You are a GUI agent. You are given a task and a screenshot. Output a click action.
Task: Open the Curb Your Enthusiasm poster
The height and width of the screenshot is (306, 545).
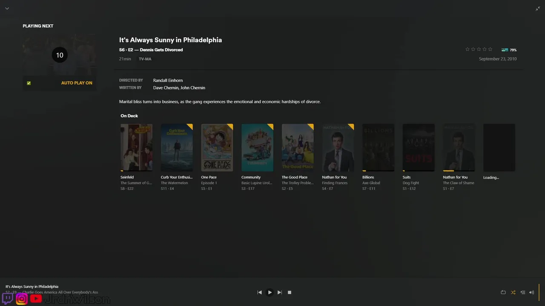[177, 147]
